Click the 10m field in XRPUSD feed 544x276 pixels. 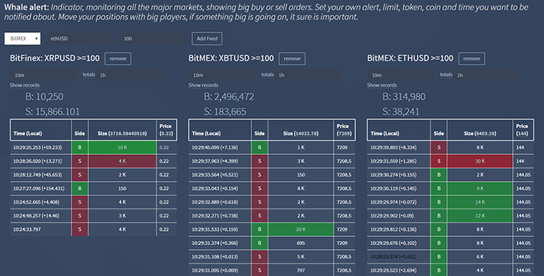[44, 75]
